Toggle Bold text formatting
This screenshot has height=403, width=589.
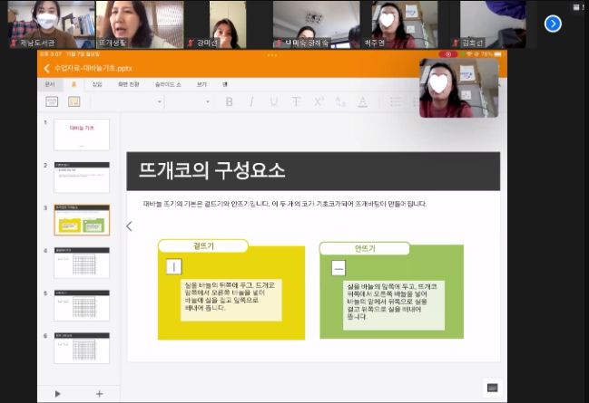point(229,101)
